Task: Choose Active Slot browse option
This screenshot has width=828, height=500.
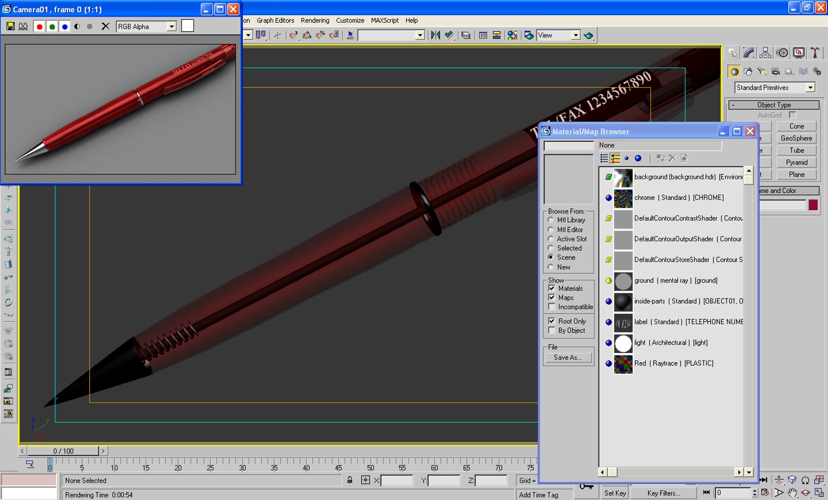Action: (x=551, y=238)
